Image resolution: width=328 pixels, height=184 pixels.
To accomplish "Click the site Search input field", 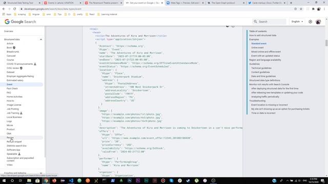I will [x=269, y=21].
